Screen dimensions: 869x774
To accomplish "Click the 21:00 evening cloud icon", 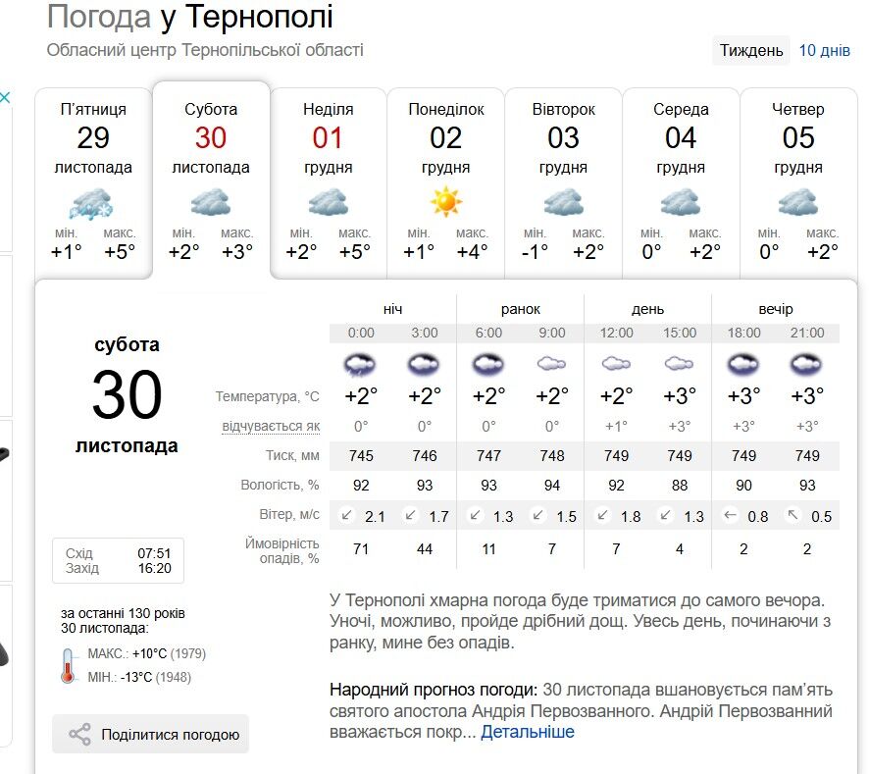I will [x=807, y=365].
